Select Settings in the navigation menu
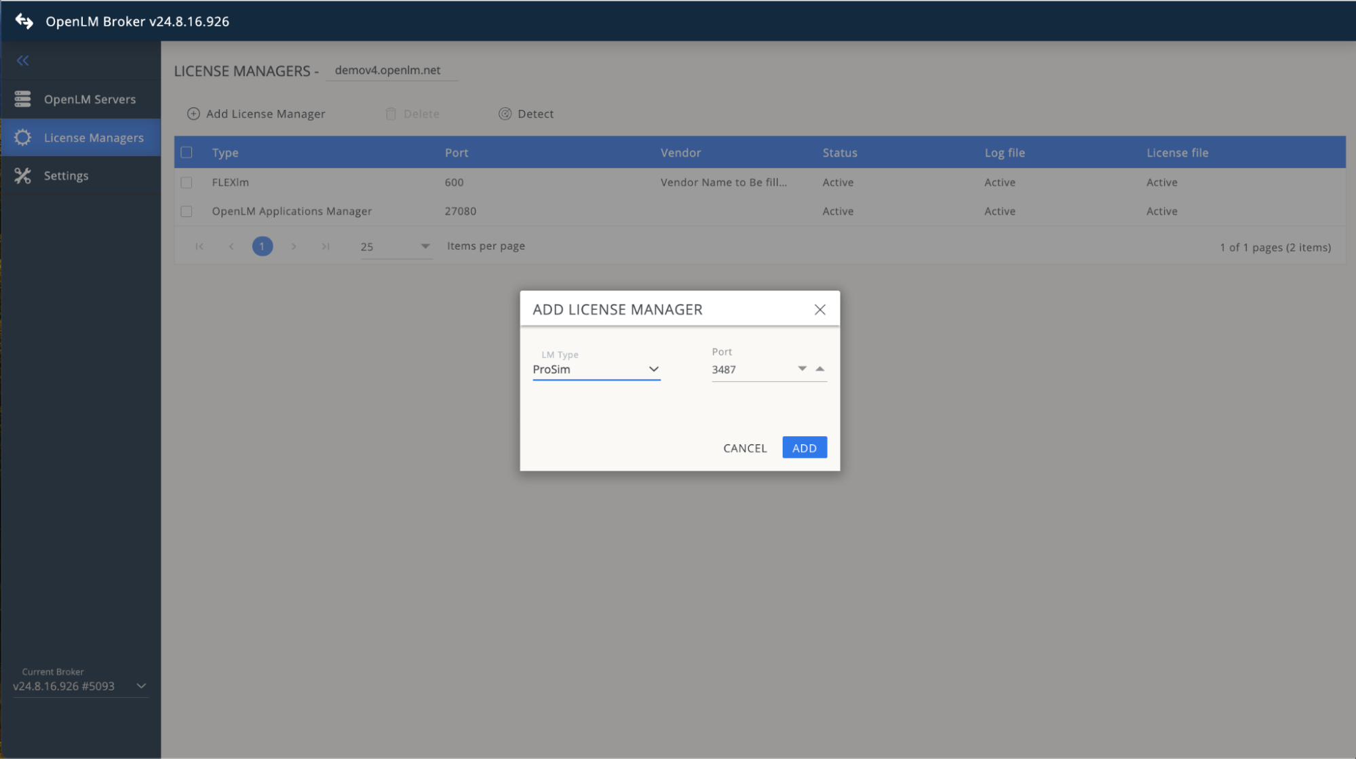Viewport: 1356px width, 759px height. click(x=66, y=176)
